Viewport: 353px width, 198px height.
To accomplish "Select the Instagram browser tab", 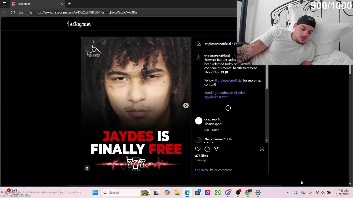I will (37, 4).
